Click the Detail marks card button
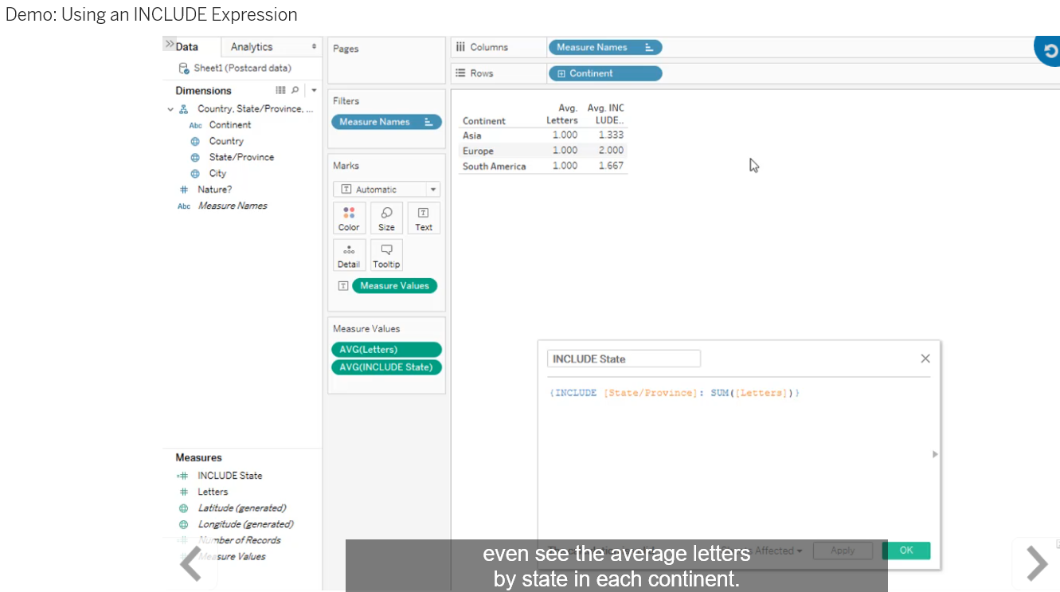Image resolution: width=1060 pixels, height=592 pixels. point(349,255)
